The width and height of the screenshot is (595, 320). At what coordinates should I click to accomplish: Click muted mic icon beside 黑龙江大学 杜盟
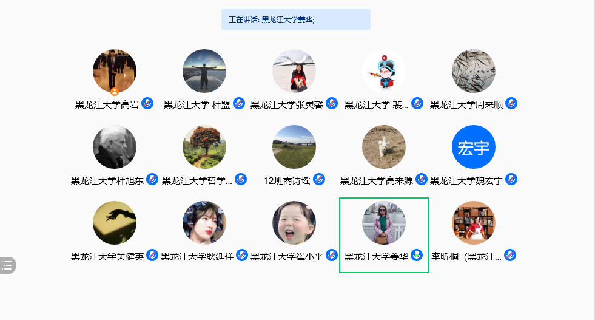pos(239,103)
